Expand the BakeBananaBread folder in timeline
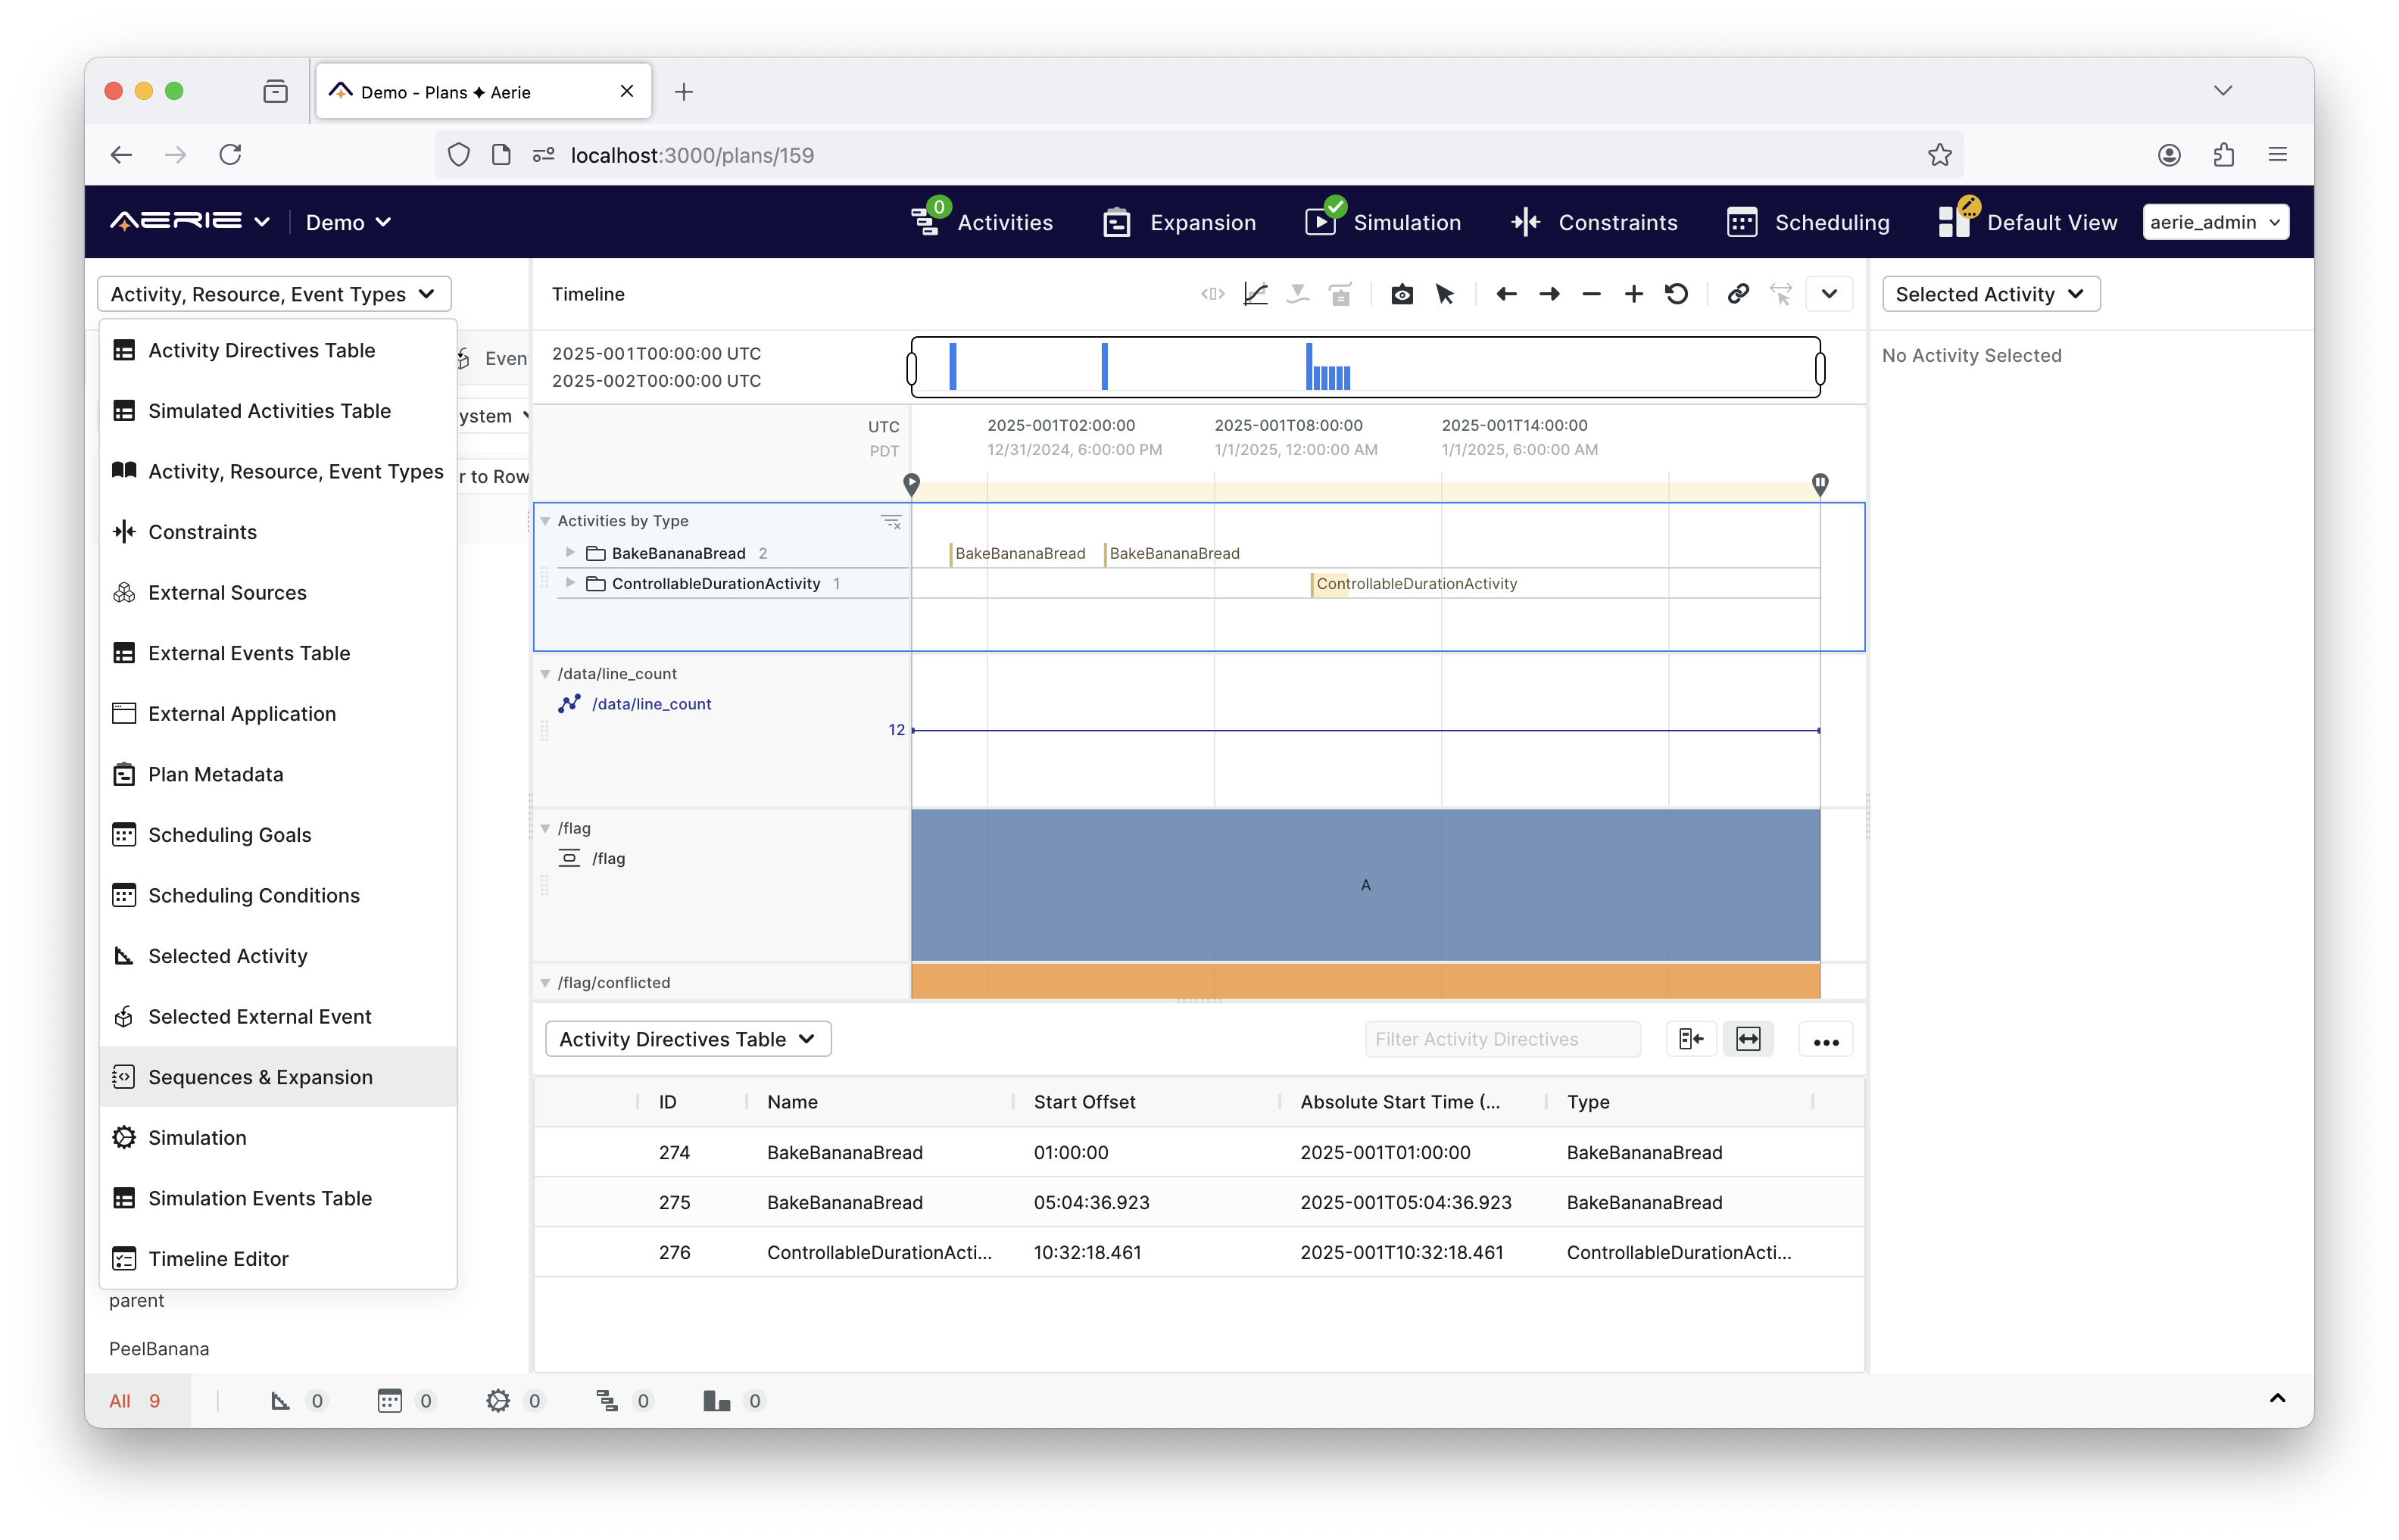 tap(570, 553)
